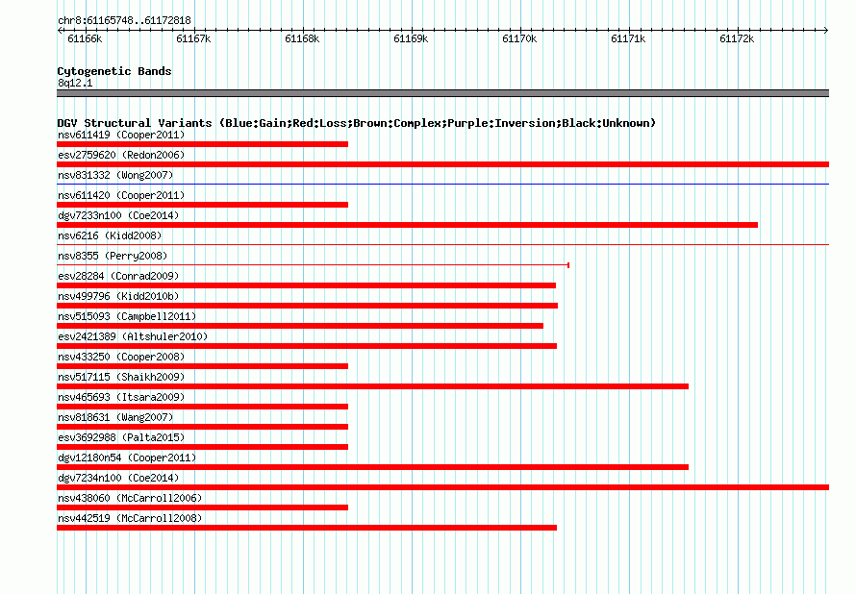Click the thin red line under nsv8355
Screen dimensions: 856x594
[x=313, y=265]
